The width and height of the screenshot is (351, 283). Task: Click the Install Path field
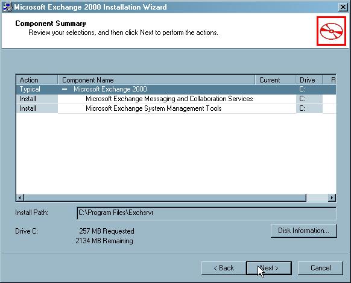(x=206, y=213)
